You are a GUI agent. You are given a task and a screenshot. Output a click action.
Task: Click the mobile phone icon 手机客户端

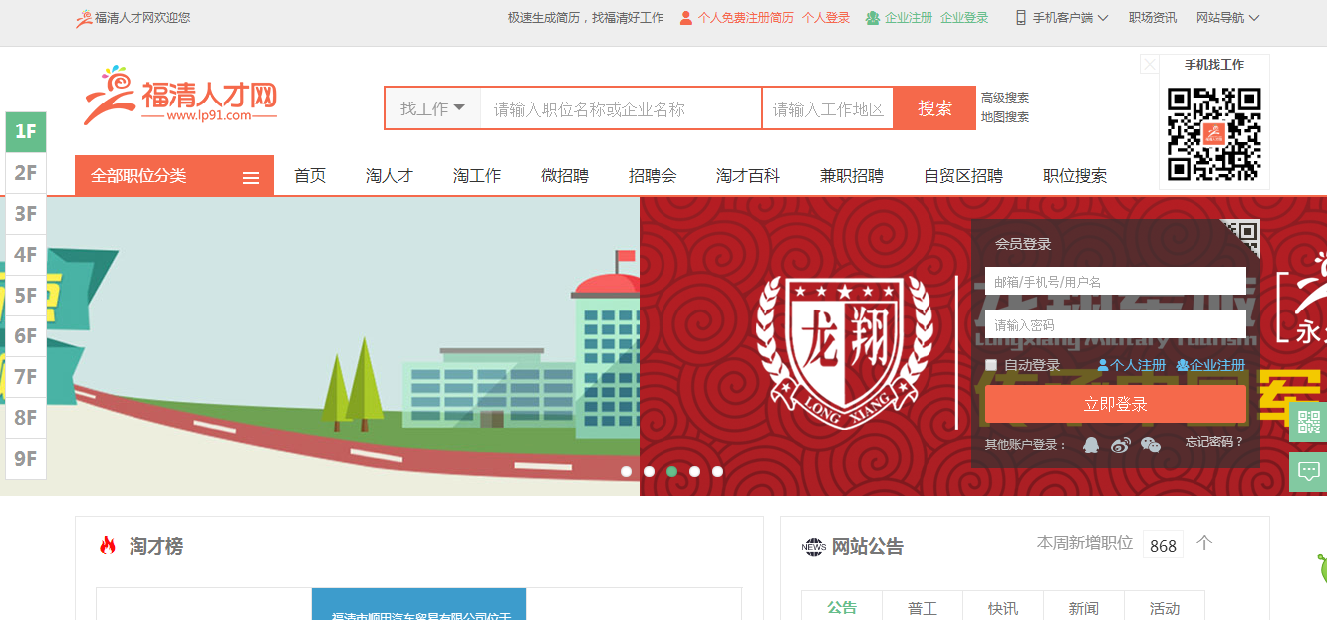point(1021,17)
